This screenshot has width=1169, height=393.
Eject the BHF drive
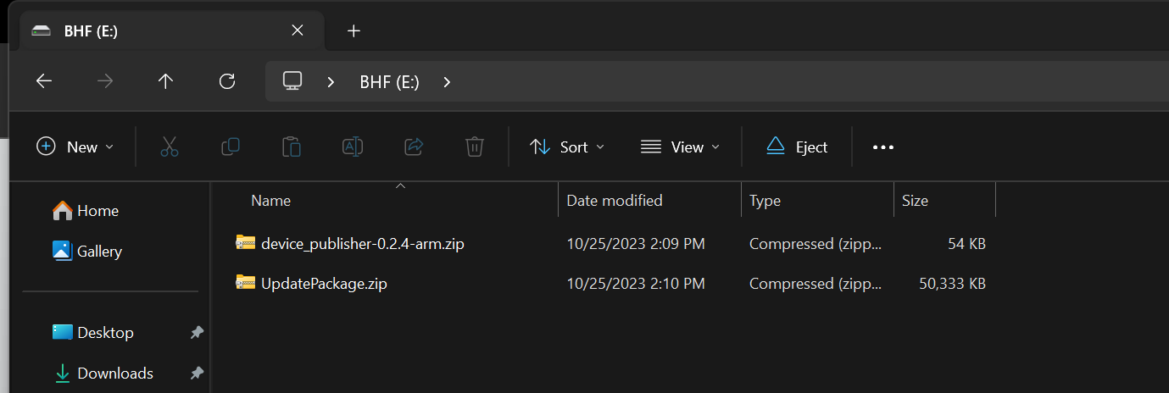(797, 147)
